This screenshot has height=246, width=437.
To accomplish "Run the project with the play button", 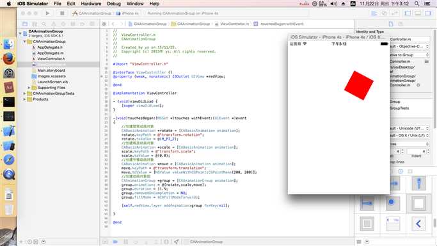I will coord(47,13).
